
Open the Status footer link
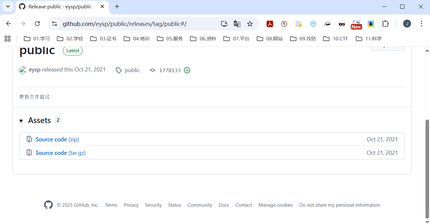[x=175, y=205]
